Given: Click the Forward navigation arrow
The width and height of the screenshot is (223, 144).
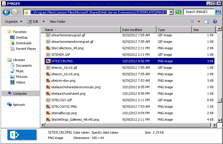Looking at the screenshot, I should (x=14, y=12).
